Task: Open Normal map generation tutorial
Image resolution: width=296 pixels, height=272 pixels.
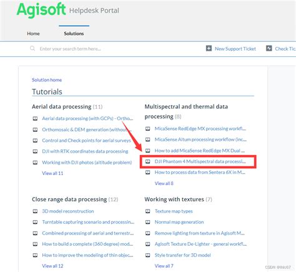Action: [179, 222]
